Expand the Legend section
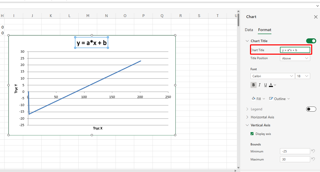 (x=247, y=109)
